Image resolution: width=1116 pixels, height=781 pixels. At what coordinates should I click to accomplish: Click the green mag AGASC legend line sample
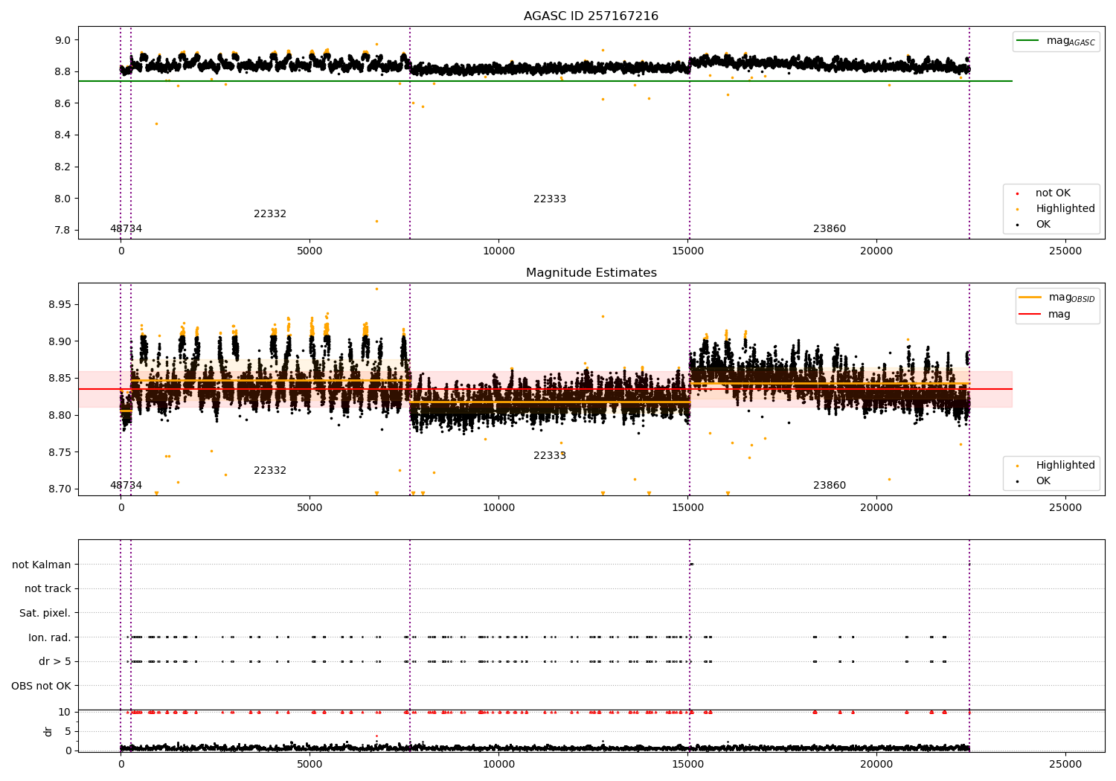coord(1028,41)
